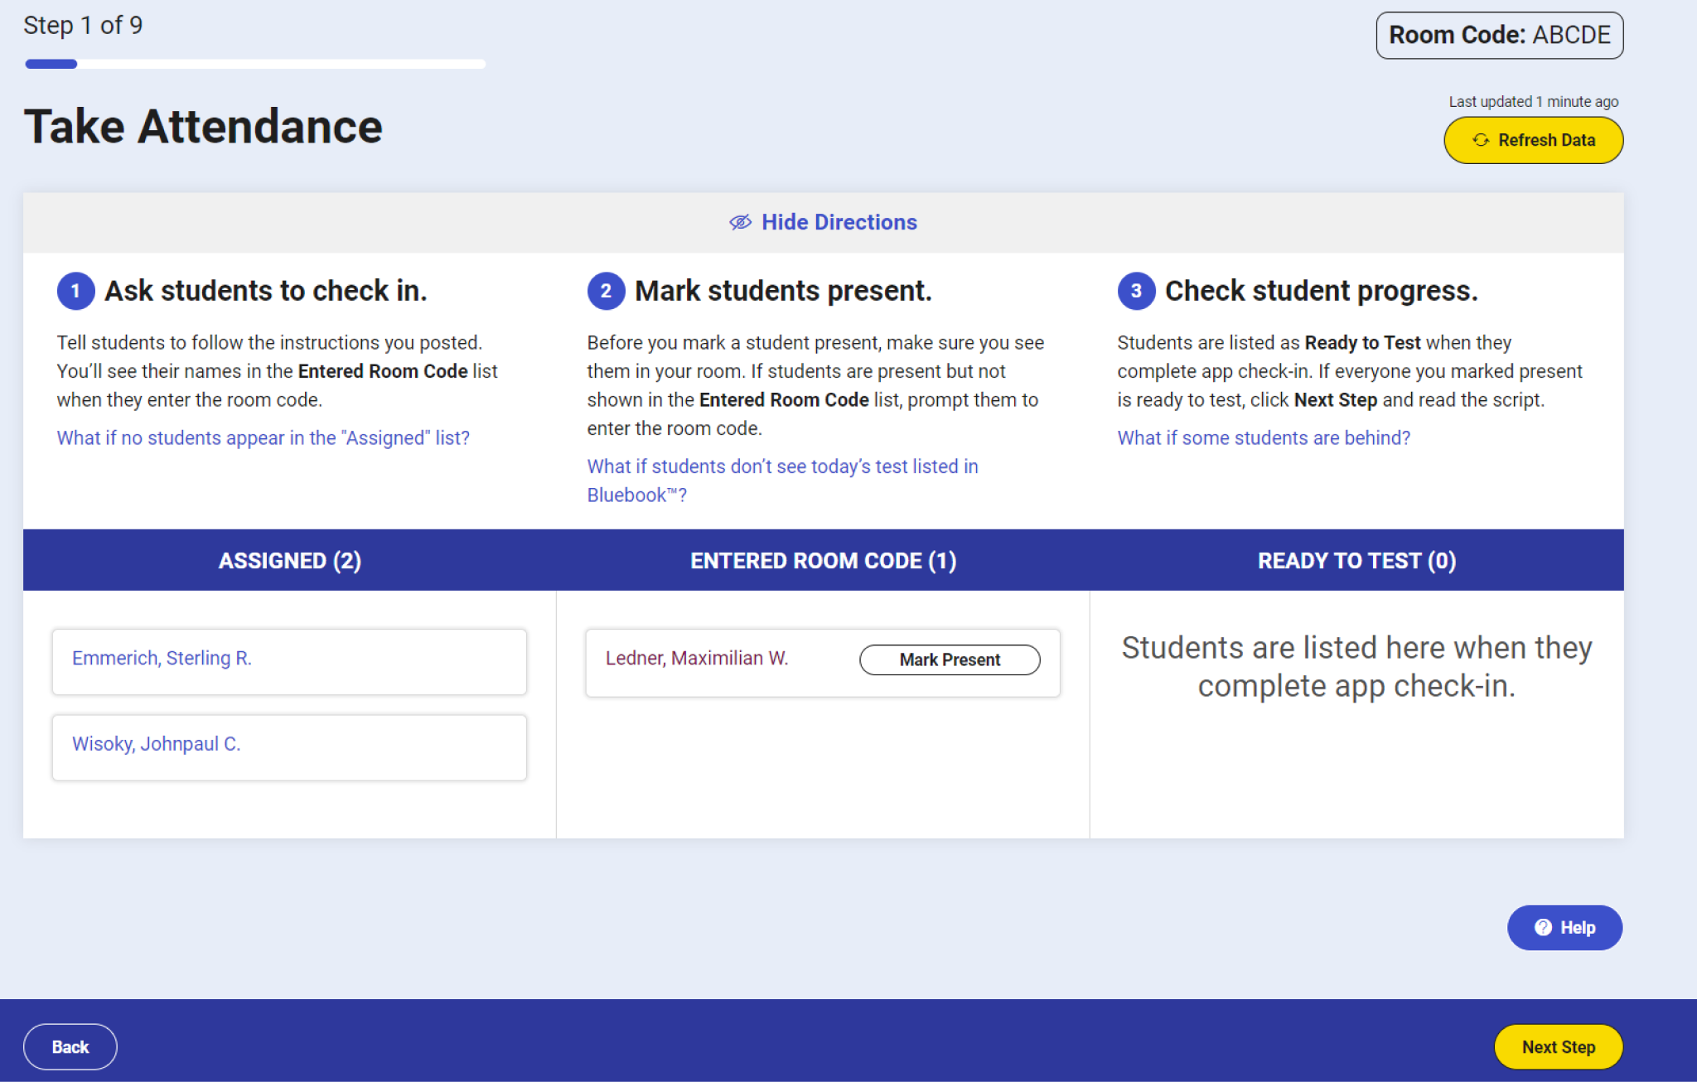Image resolution: width=1697 pixels, height=1082 pixels.
Task: Click the refresh arrows icon
Action: 1481,140
